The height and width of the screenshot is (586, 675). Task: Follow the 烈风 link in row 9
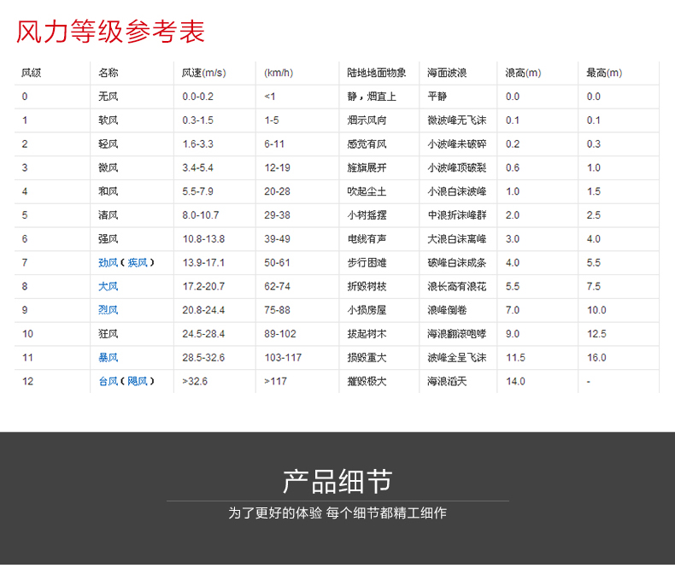(x=108, y=310)
